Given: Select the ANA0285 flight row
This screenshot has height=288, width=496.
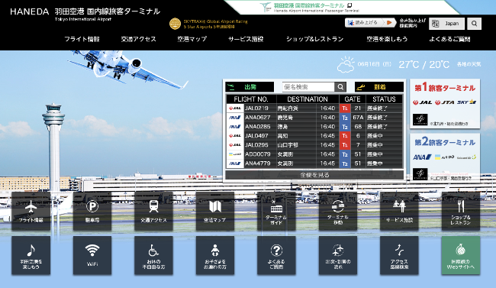Looking at the screenshot, I should 314,127.
